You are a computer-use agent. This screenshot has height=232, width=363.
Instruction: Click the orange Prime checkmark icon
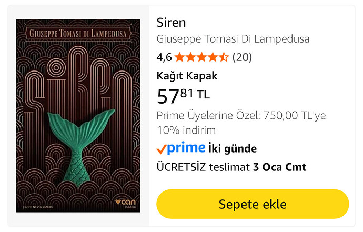coord(162,149)
